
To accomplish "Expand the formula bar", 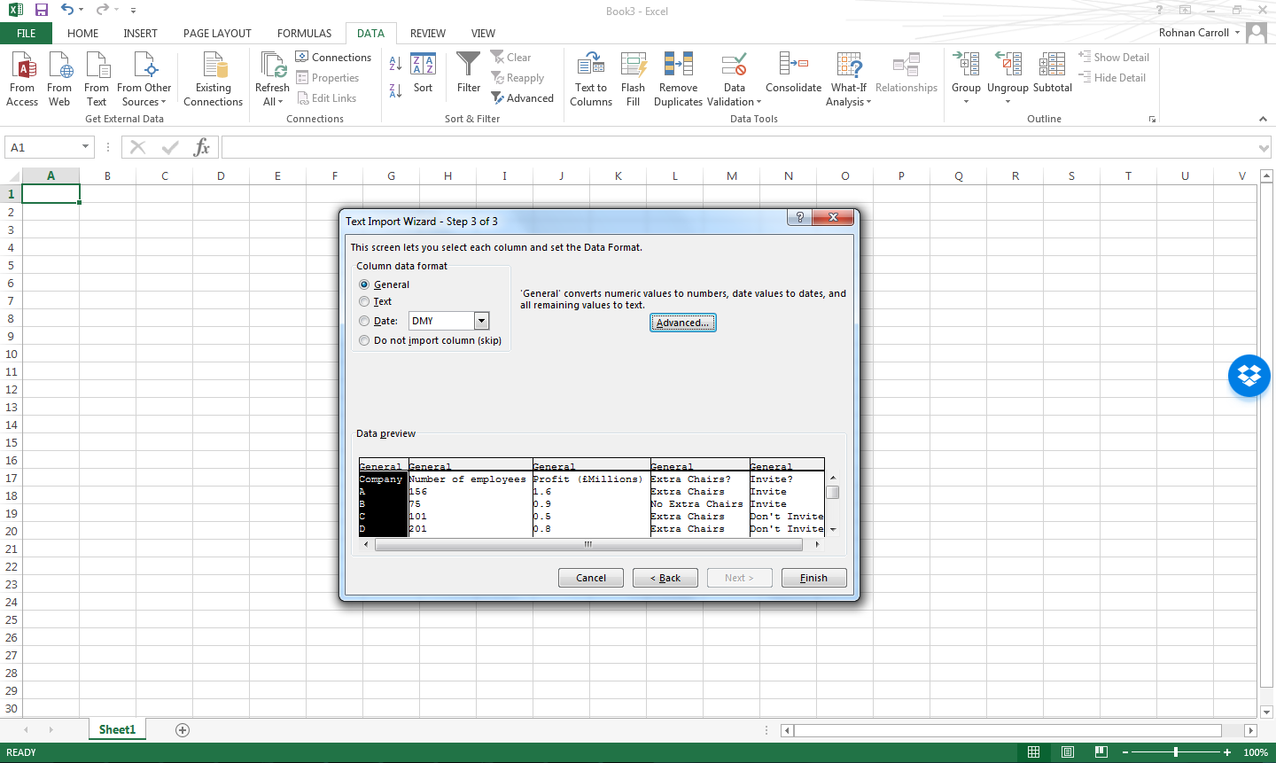I will tap(1264, 148).
